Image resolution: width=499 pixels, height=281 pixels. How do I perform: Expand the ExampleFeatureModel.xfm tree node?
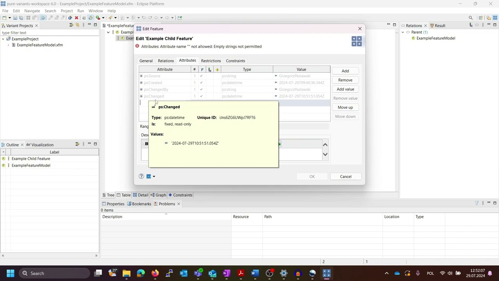(8, 45)
